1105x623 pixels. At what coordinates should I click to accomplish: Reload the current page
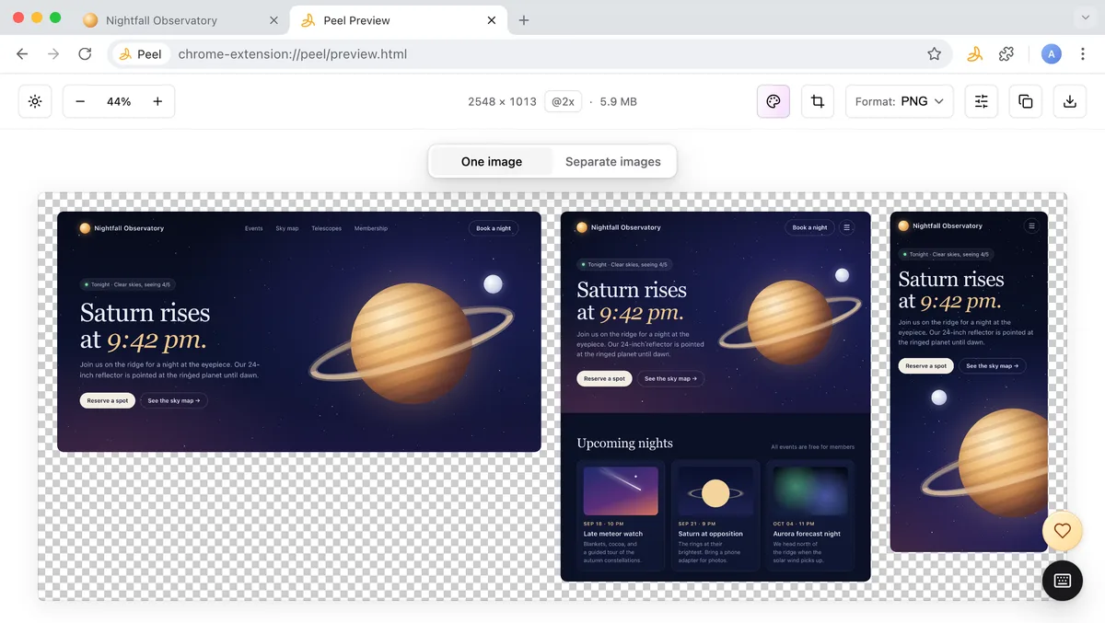pyautogui.click(x=85, y=54)
